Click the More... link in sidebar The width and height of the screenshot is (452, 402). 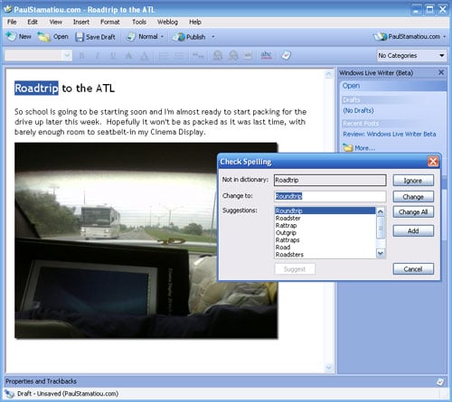(365, 148)
